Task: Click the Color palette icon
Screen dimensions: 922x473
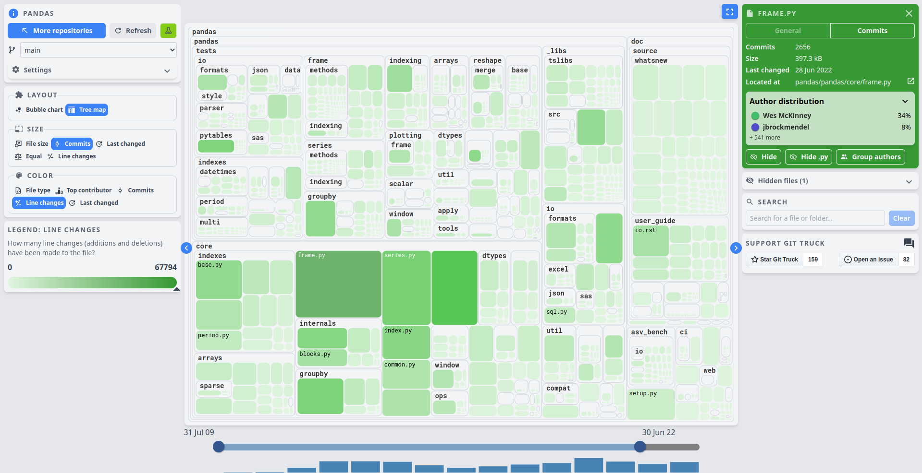Action: pyautogui.click(x=19, y=176)
